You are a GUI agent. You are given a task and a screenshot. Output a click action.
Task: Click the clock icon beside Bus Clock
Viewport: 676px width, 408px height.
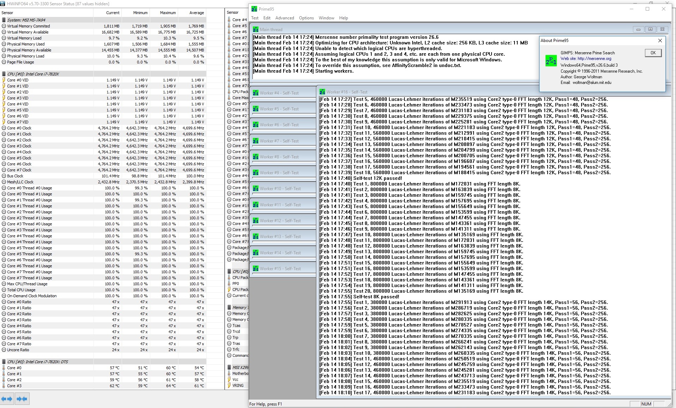[4, 176]
